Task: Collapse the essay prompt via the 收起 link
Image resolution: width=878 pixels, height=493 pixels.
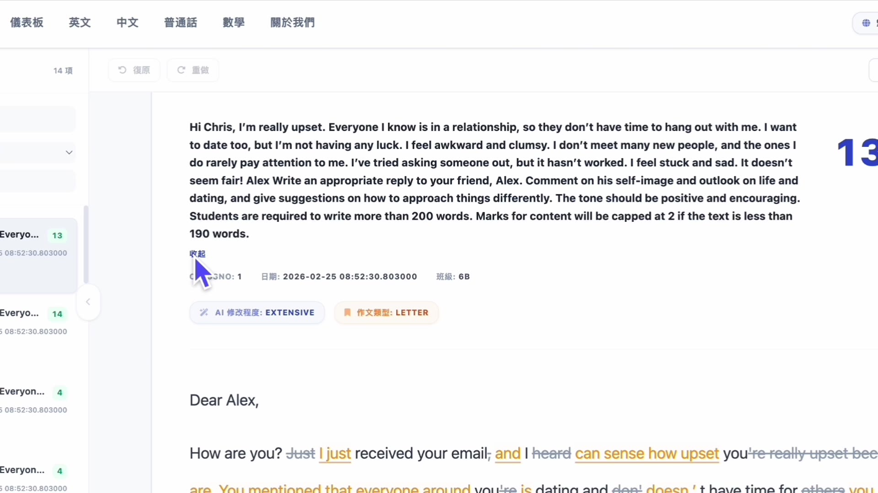Action: click(x=197, y=254)
